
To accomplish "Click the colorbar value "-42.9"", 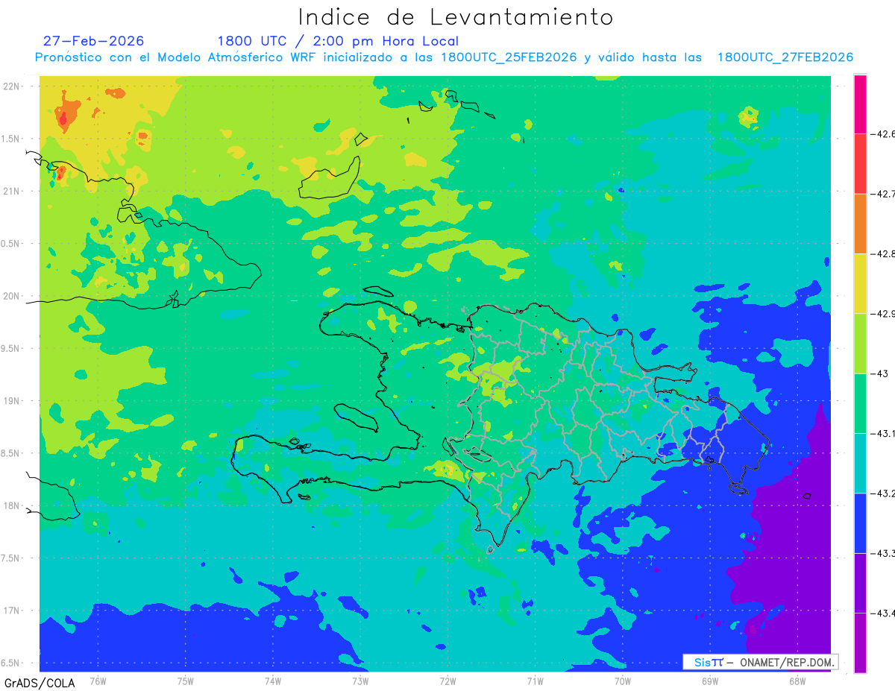I will (x=882, y=314).
